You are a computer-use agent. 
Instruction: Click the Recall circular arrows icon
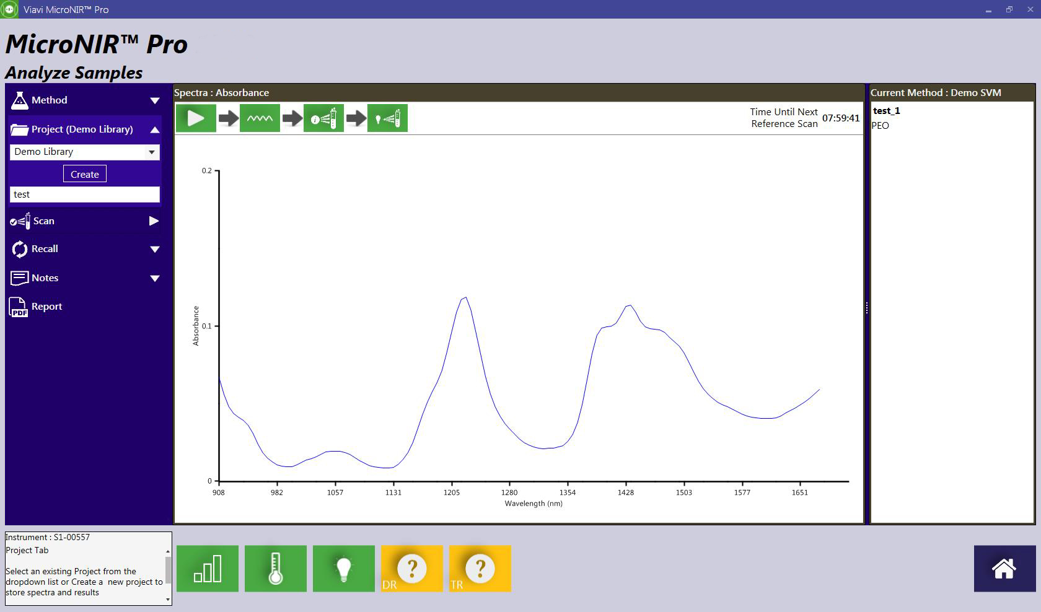tap(20, 249)
